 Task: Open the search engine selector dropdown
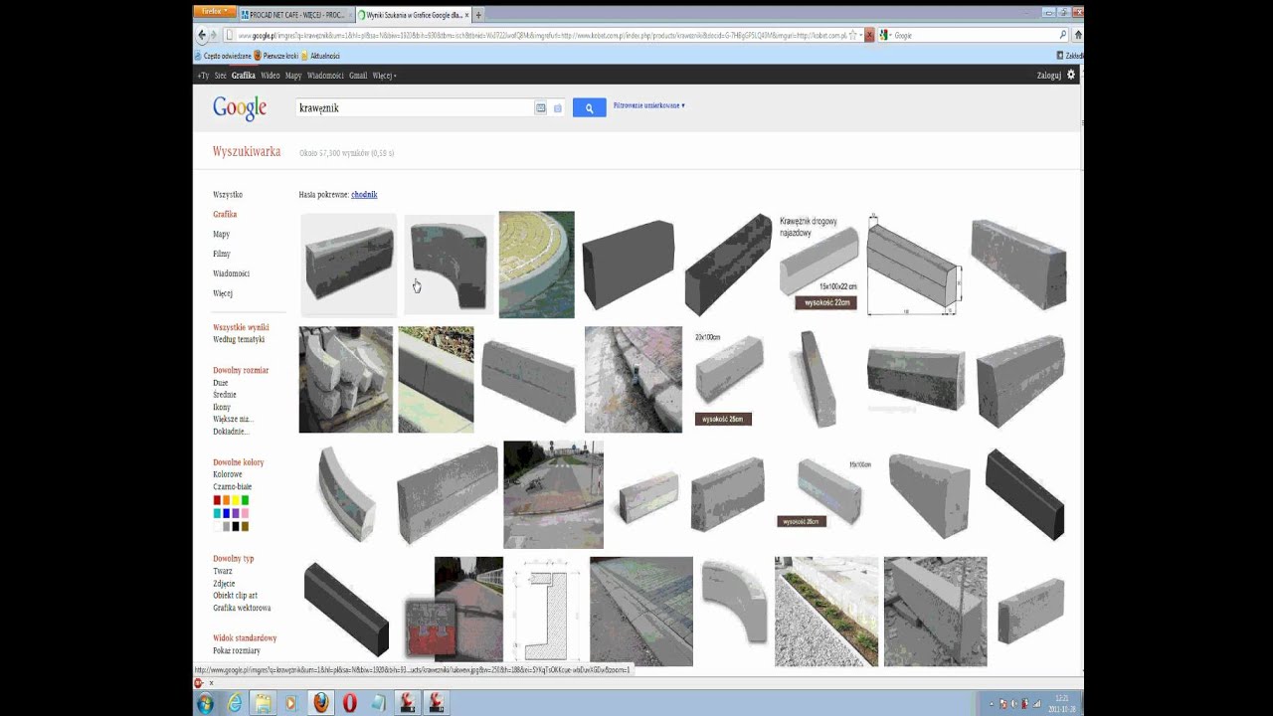coord(884,35)
